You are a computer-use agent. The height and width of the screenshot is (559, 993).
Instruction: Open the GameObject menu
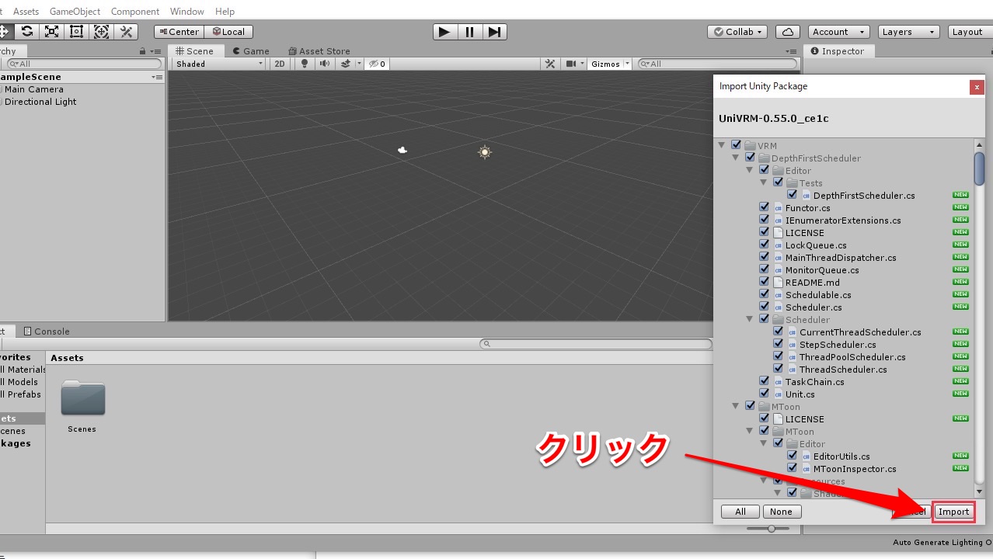click(x=75, y=11)
